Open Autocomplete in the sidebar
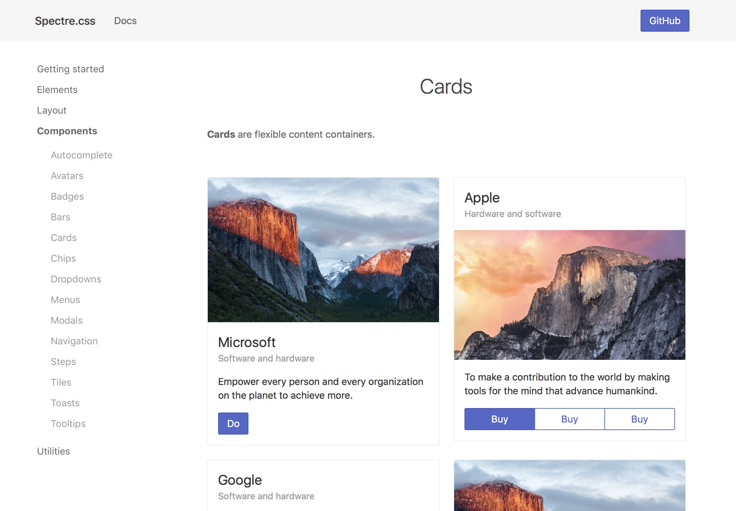The image size is (736, 511). (82, 155)
